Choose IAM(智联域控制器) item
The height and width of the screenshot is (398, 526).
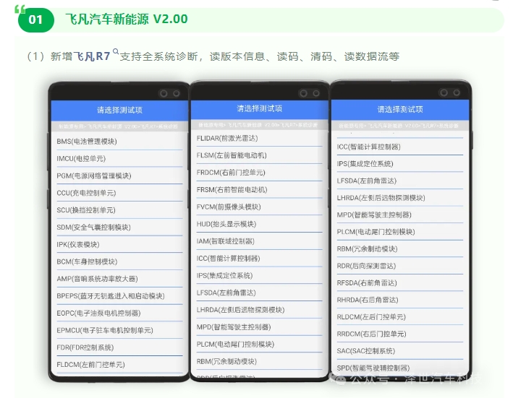click(259, 241)
